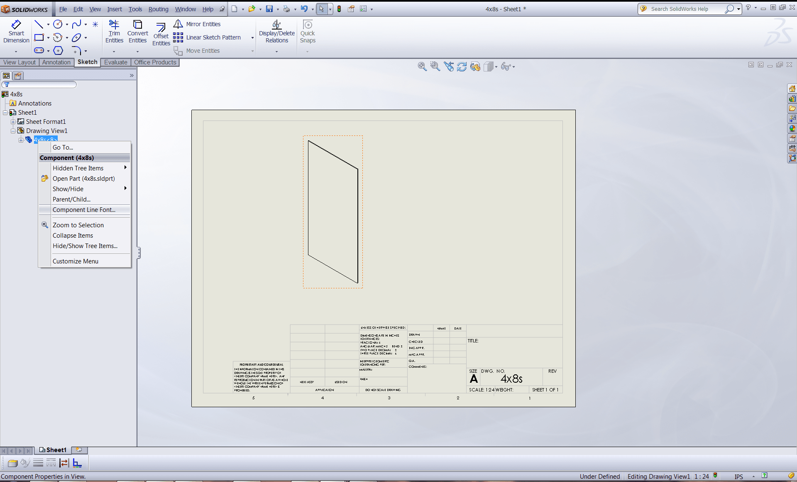Open Display/Delete Relations

(x=276, y=32)
